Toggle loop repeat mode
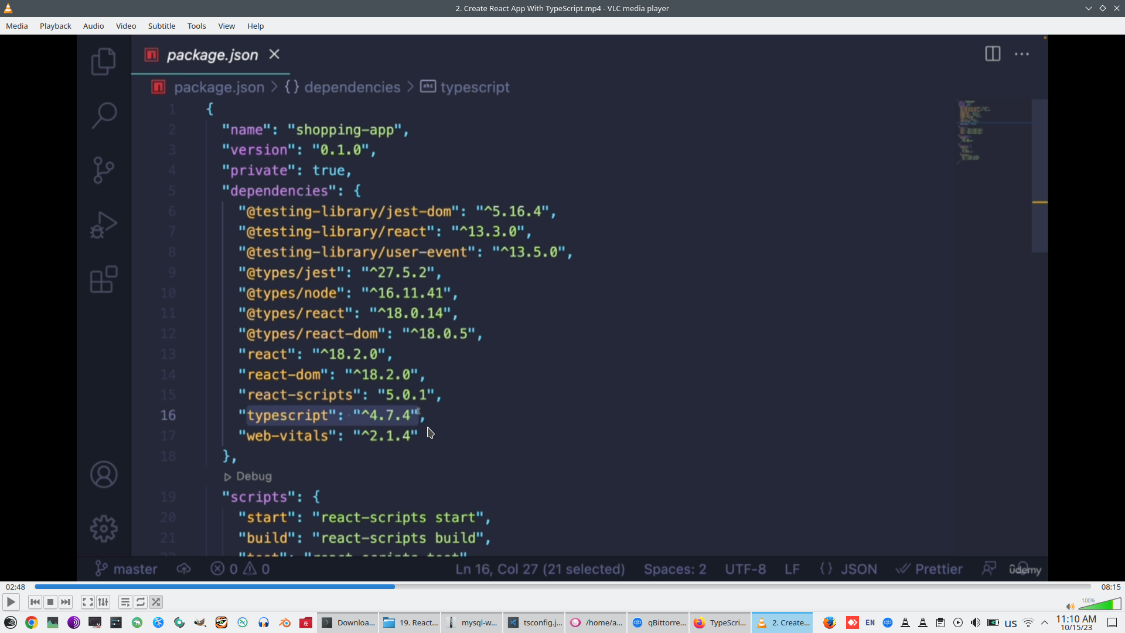The image size is (1125, 633). click(x=141, y=602)
